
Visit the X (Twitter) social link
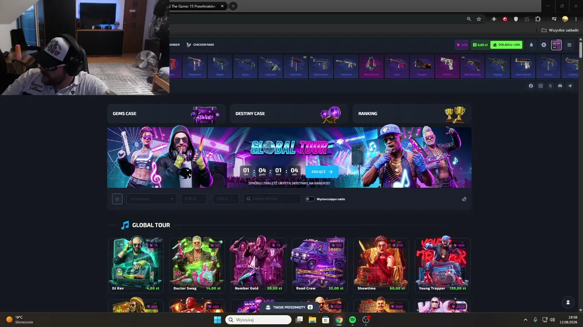pos(550,86)
